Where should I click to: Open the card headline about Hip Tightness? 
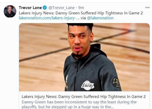[84, 96]
